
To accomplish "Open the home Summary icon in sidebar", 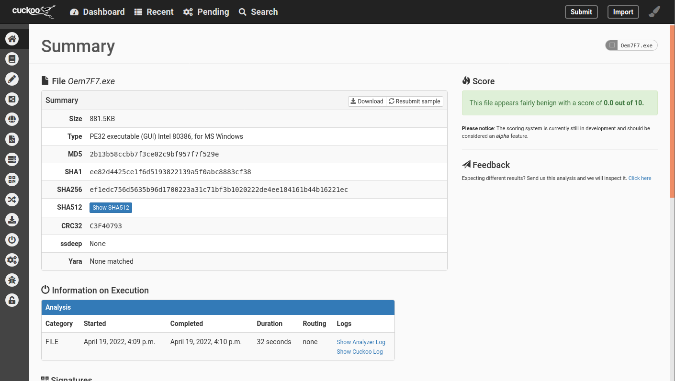I will (x=12, y=39).
